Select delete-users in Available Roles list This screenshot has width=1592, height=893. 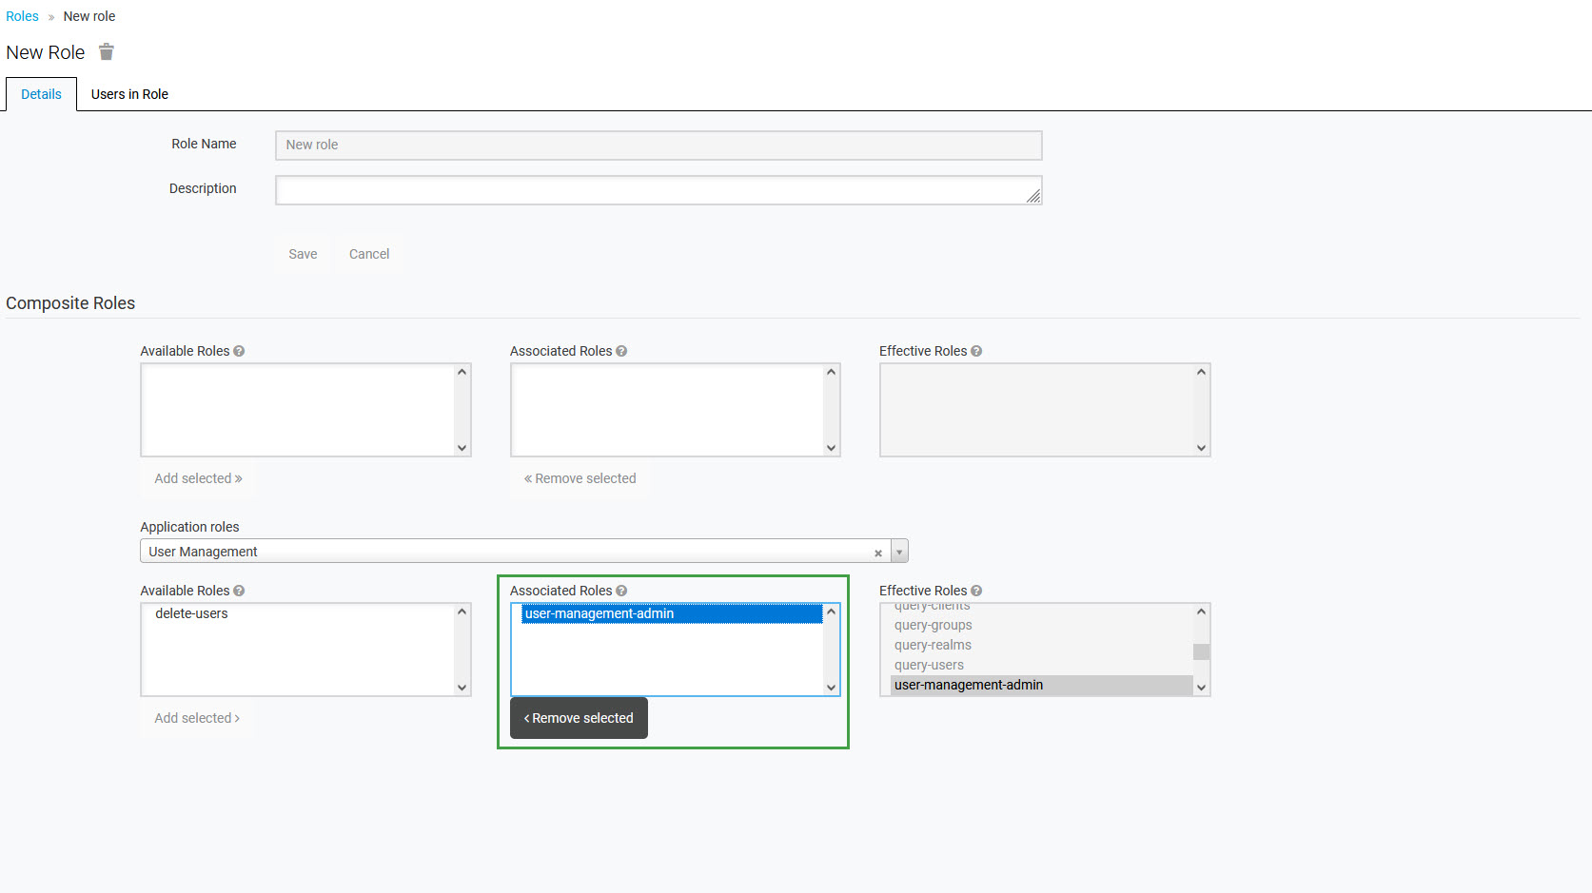pos(191,613)
